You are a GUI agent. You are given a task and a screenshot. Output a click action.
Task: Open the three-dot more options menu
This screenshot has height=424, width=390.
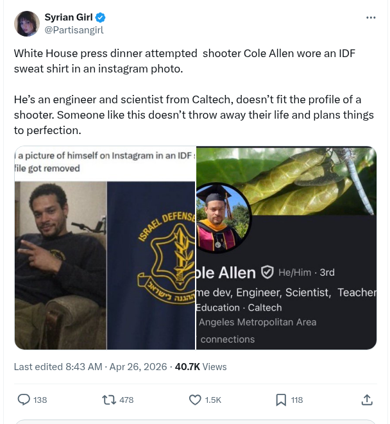(x=371, y=17)
